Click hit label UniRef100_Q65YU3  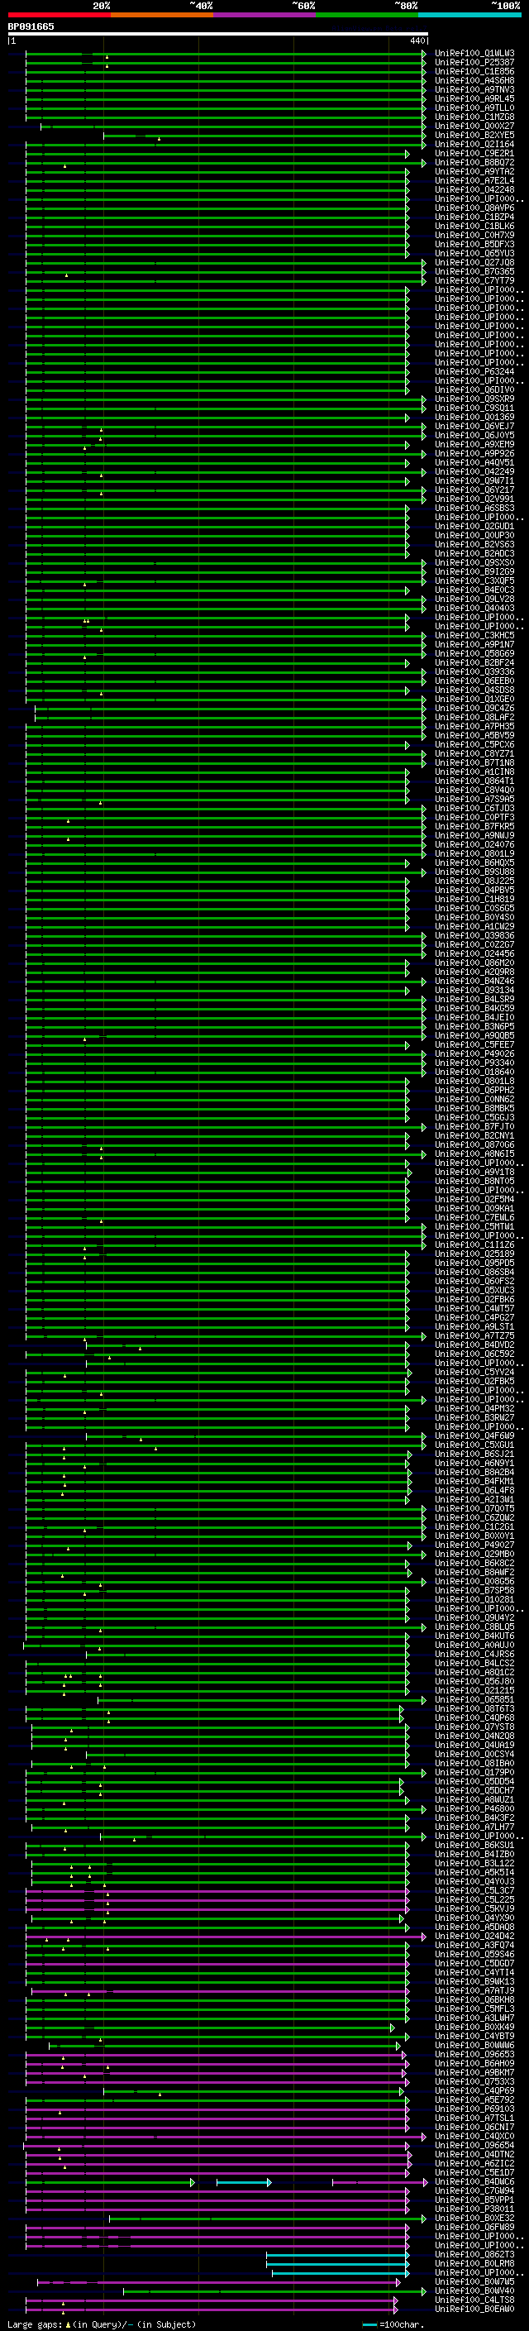pyautogui.click(x=474, y=253)
